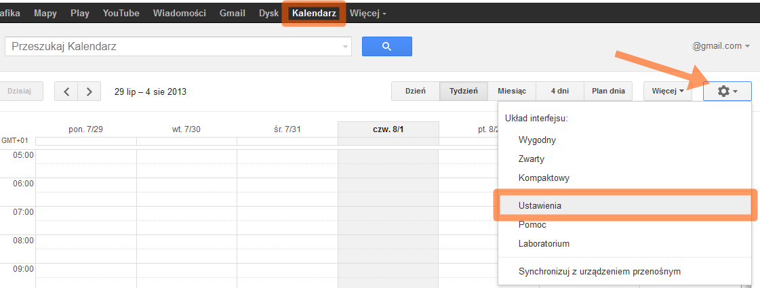This screenshot has height=288, width=760.
Task: Go to next week arrow
Action: coord(89,91)
